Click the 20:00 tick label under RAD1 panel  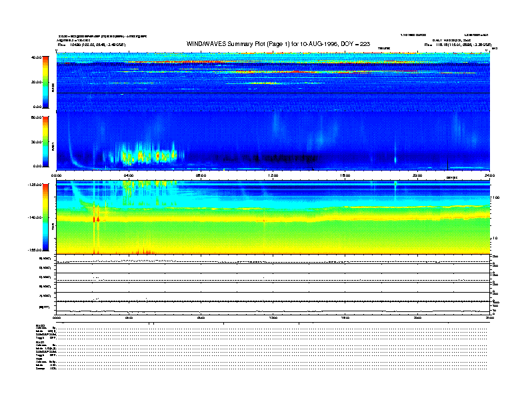(x=417, y=175)
